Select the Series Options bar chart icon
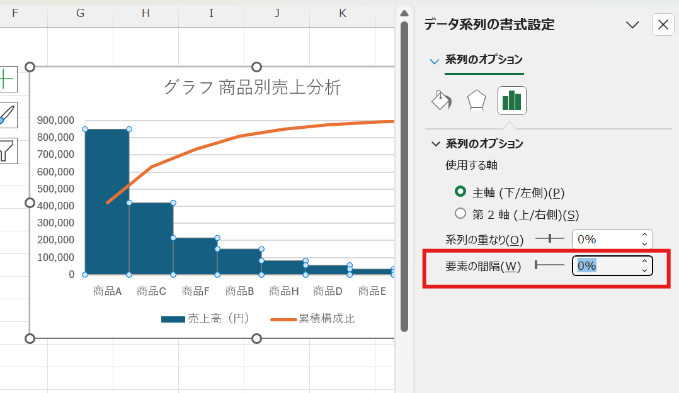This screenshot has height=393, width=679. coord(511,101)
